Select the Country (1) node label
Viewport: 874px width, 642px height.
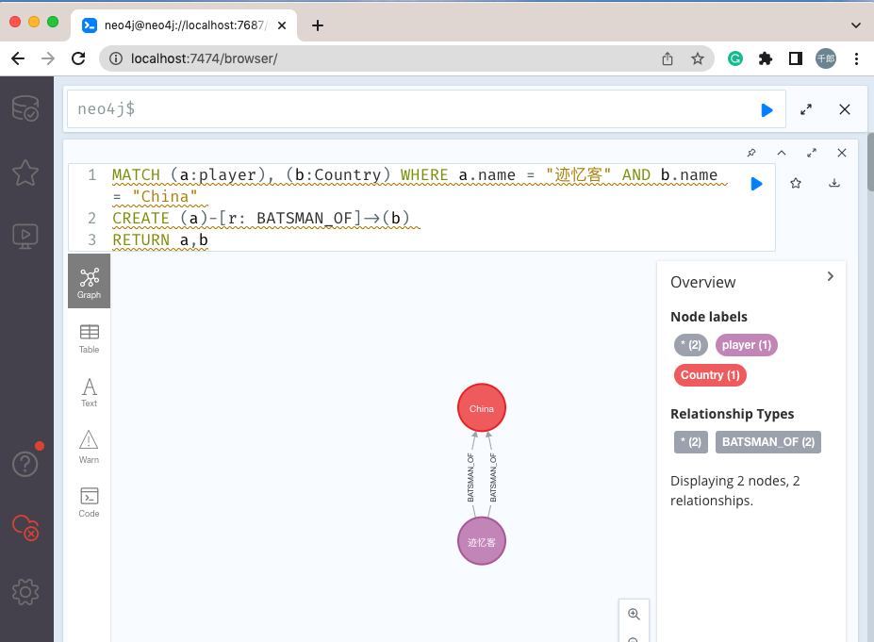(710, 375)
